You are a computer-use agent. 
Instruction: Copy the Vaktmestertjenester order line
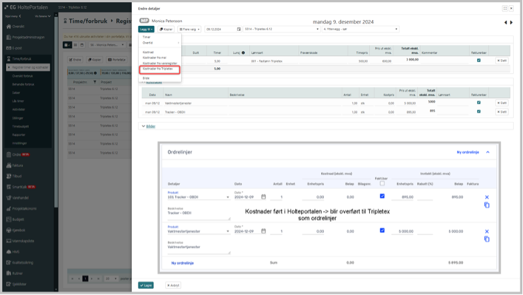click(x=486, y=239)
